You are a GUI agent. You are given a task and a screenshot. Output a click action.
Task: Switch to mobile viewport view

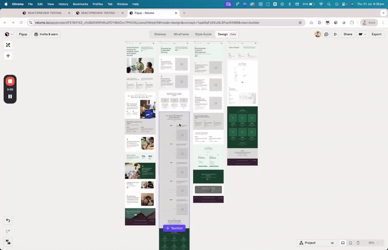point(358,243)
